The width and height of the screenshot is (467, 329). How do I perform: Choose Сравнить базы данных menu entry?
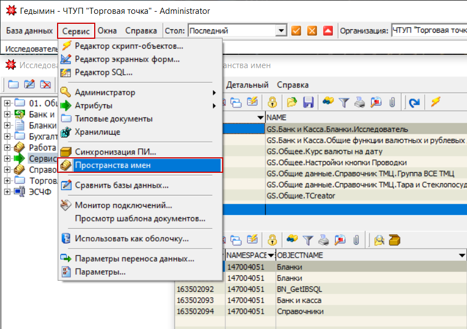click(x=121, y=185)
